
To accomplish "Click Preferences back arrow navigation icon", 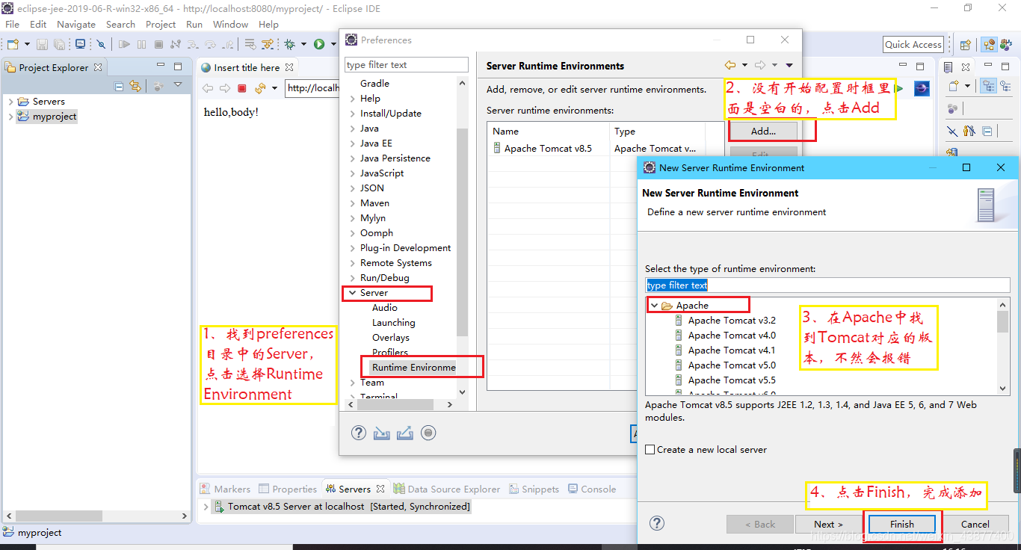I will pos(730,66).
